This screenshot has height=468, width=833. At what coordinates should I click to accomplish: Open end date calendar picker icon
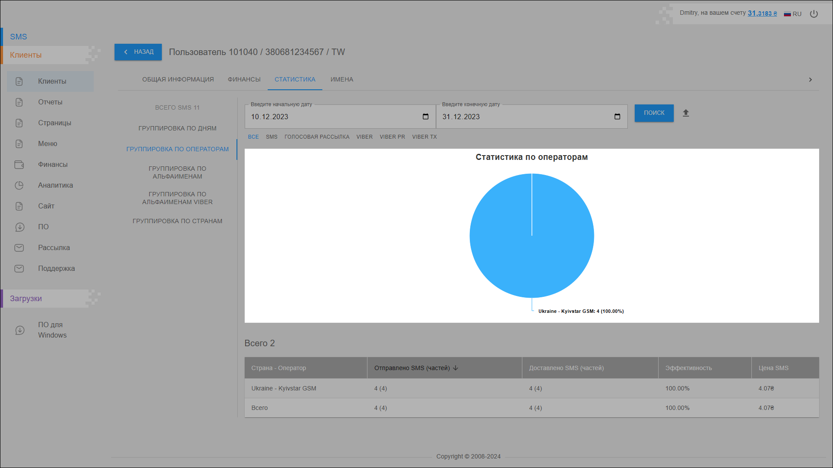click(617, 117)
